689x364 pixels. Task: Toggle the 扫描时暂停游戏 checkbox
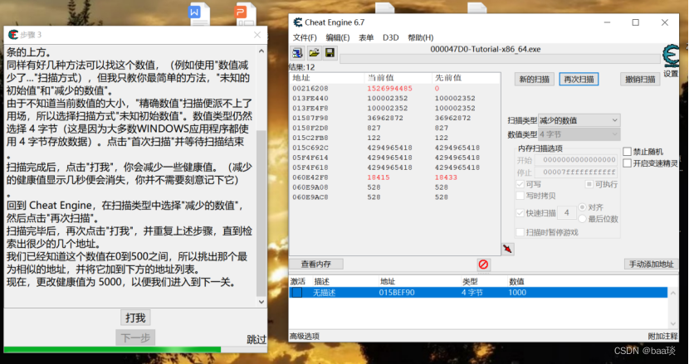click(x=520, y=232)
